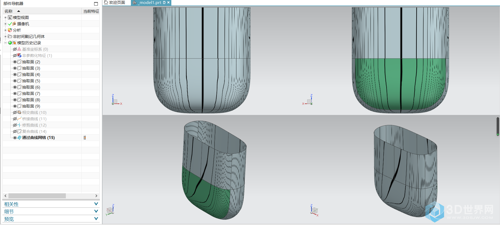Click the current-feature marker in 通过曲线网格 row
Screen dimensions: 500x226
[x=85, y=138]
